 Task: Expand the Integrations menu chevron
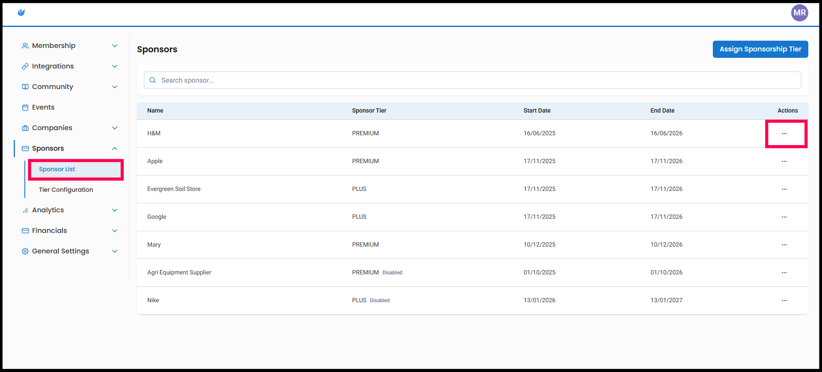click(114, 66)
